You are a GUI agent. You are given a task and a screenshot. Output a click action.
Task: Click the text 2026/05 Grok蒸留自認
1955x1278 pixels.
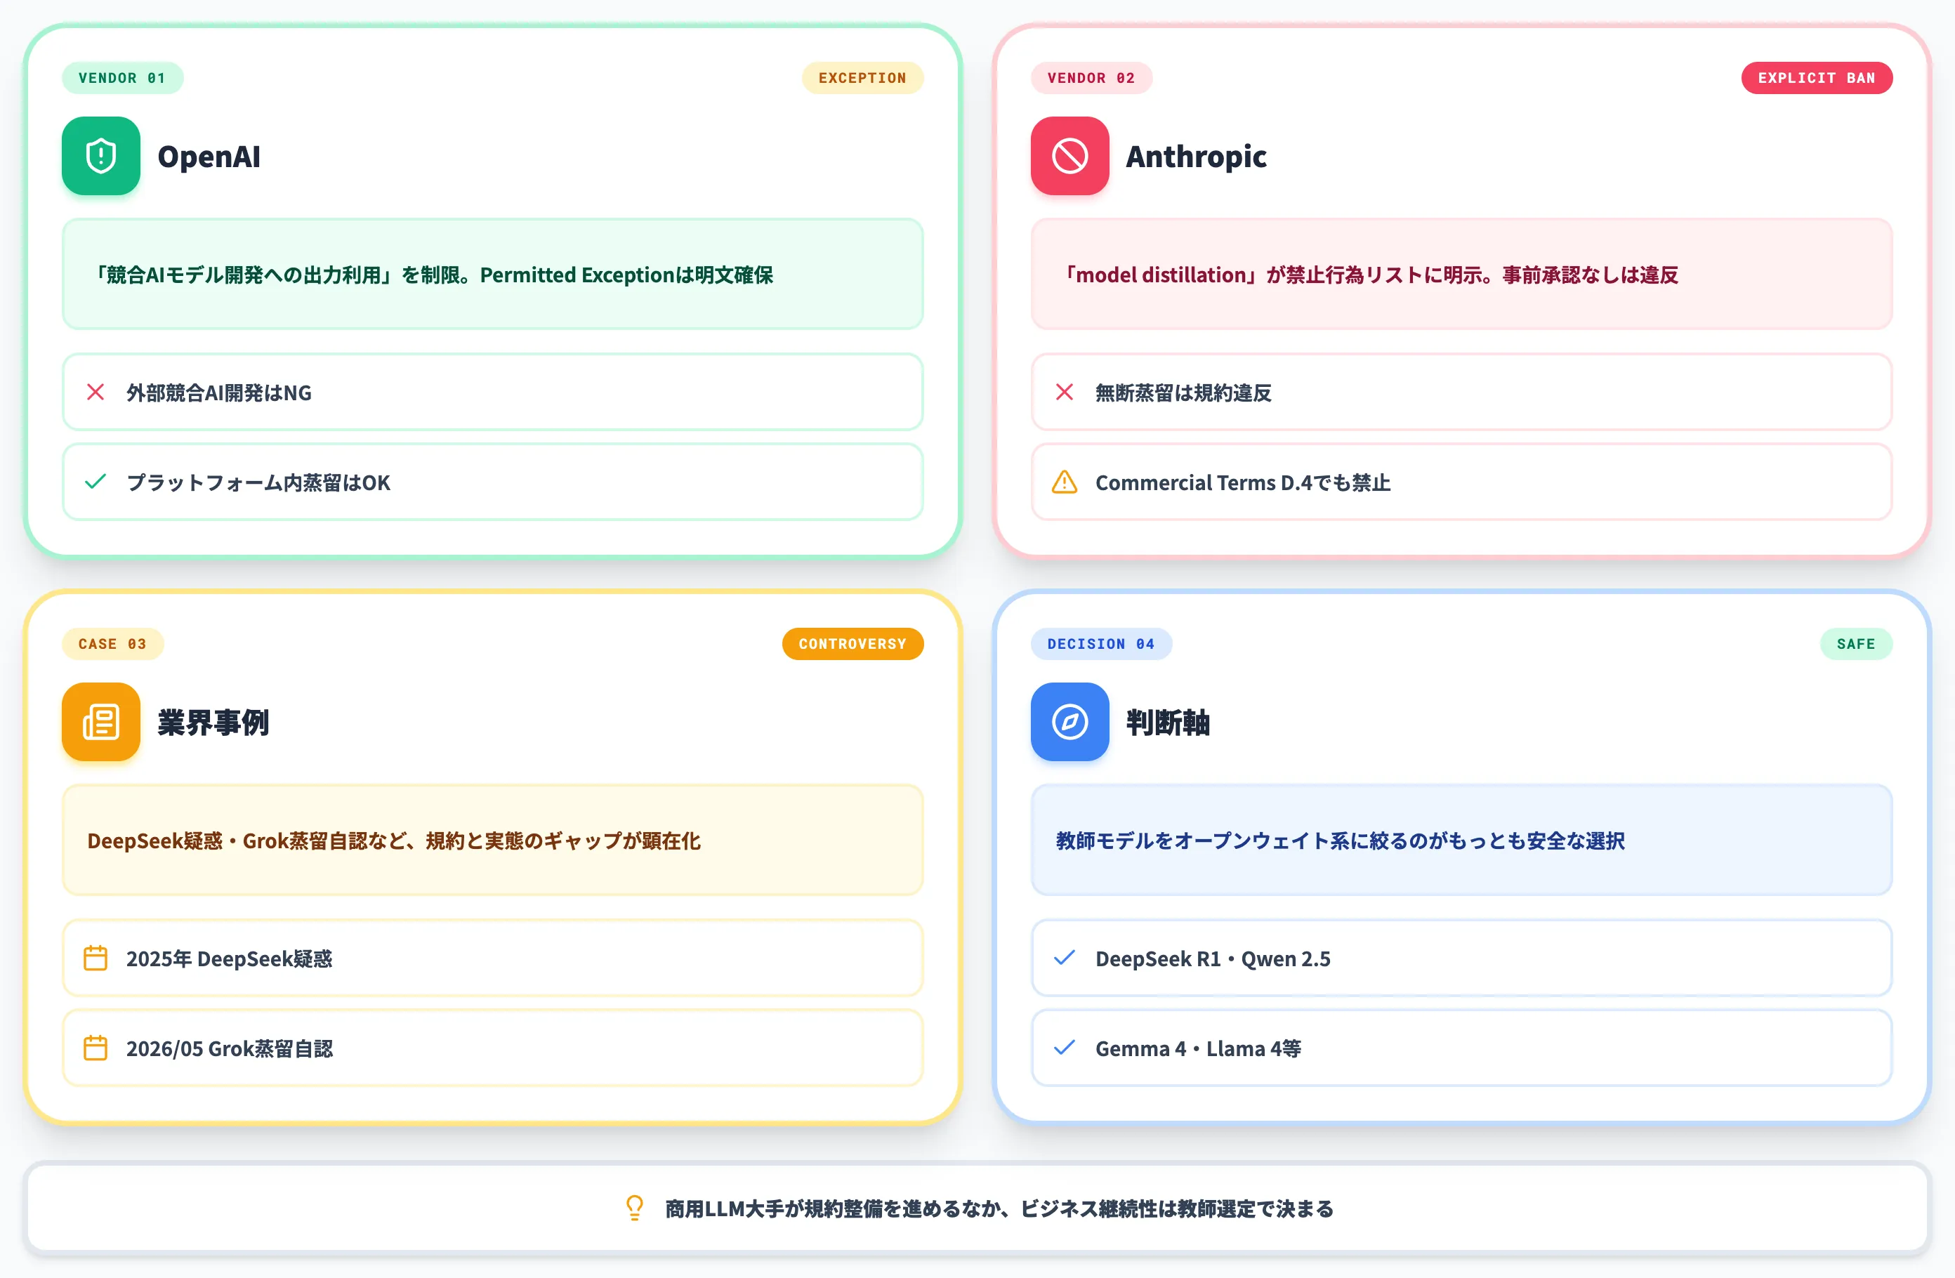(229, 1048)
